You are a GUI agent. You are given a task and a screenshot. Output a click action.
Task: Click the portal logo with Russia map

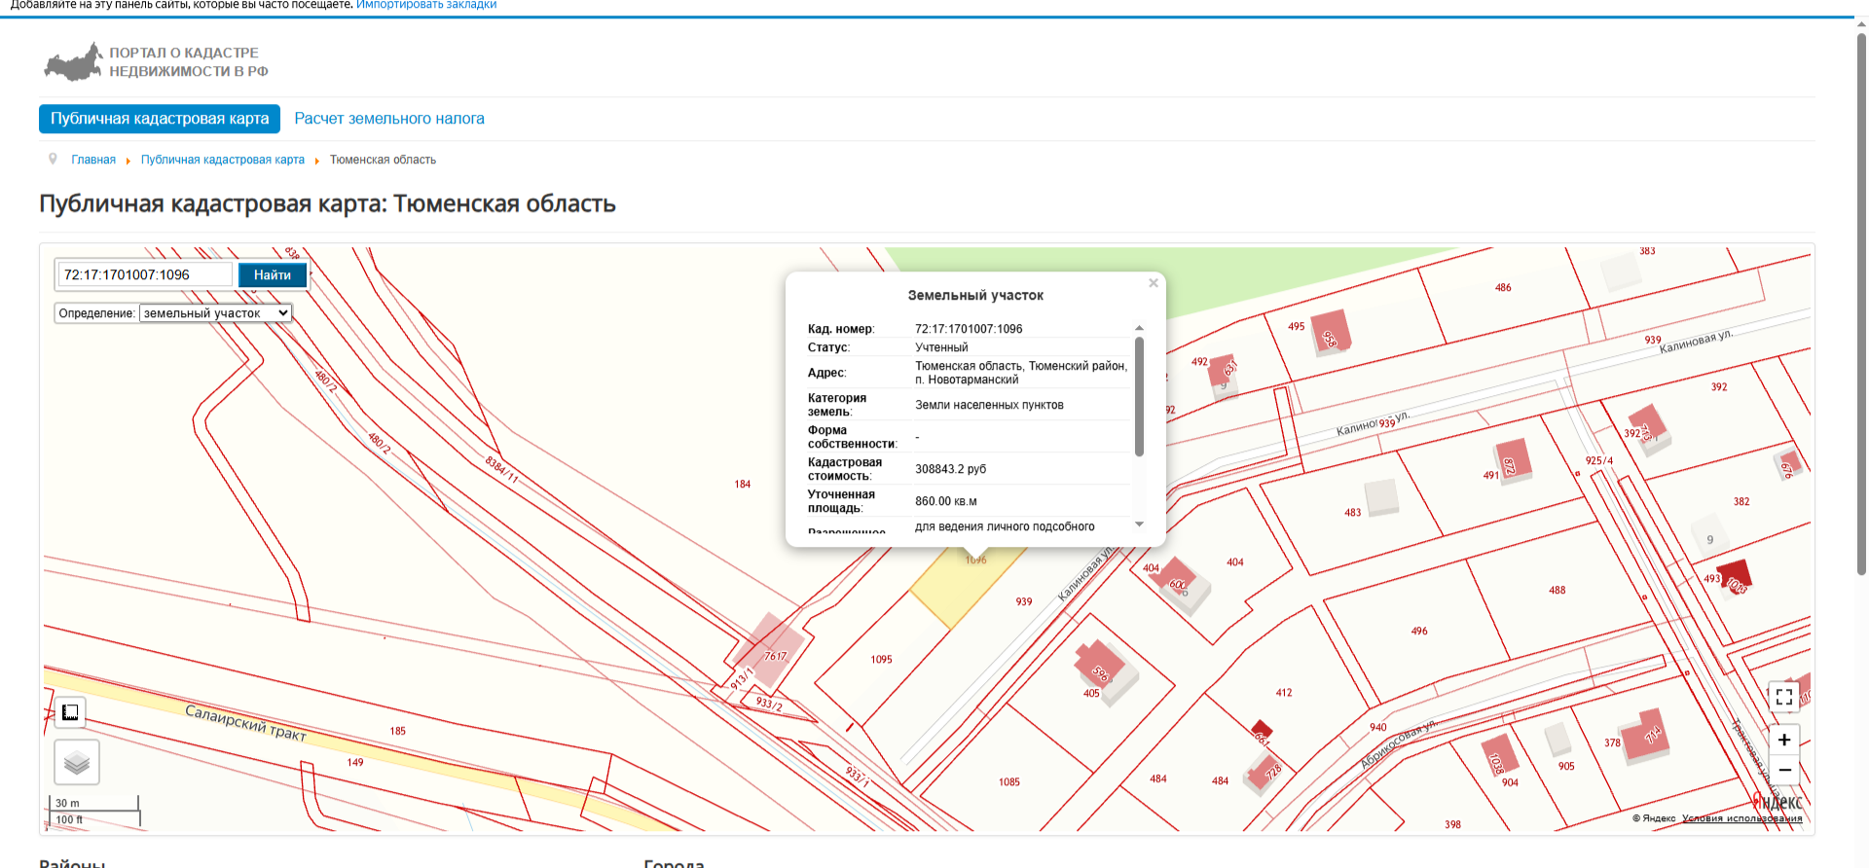[73, 62]
